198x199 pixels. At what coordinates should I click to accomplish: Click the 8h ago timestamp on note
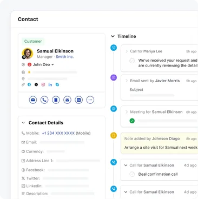click(192, 139)
